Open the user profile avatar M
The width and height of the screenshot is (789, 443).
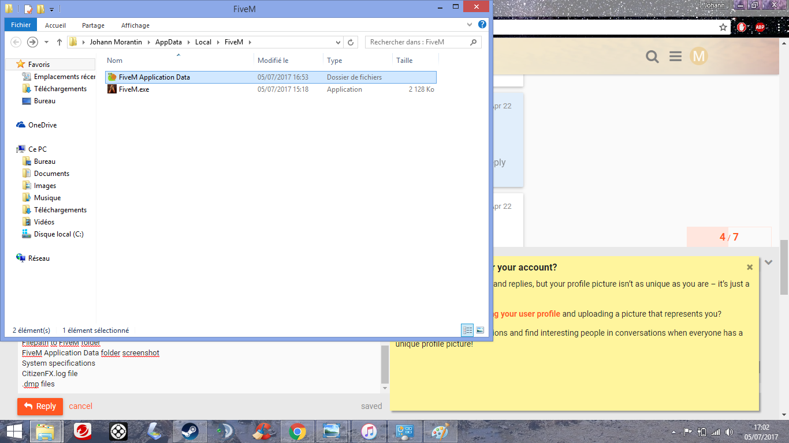(699, 56)
